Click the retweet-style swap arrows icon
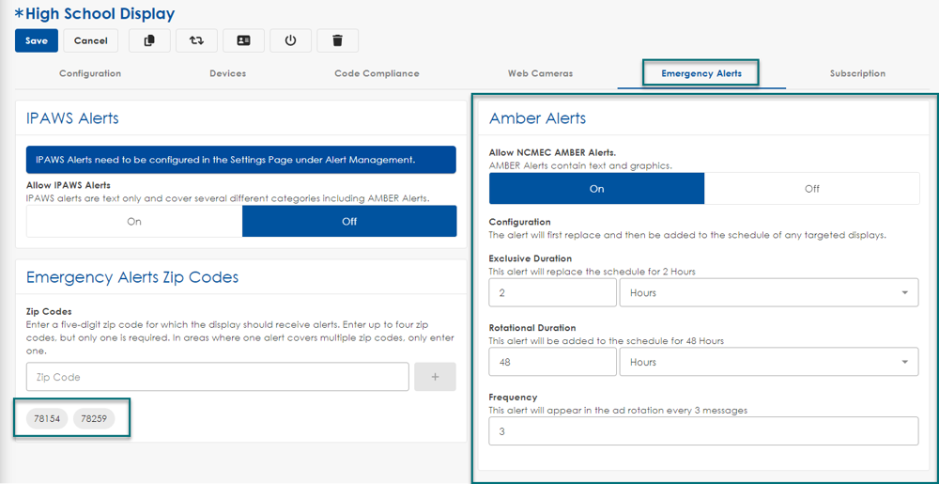This screenshot has width=939, height=484. point(196,40)
